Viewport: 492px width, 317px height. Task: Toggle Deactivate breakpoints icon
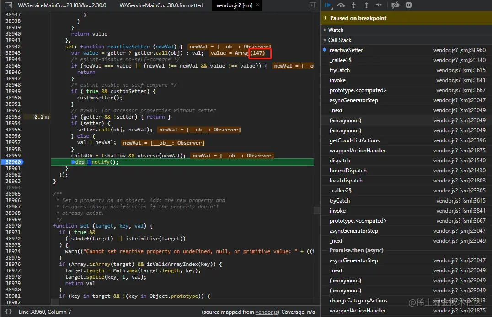tap(396, 5)
